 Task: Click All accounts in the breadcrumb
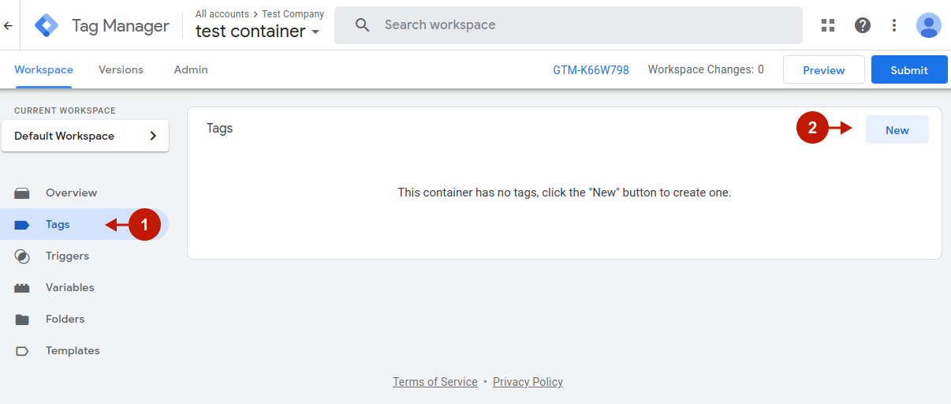[222, 14]
